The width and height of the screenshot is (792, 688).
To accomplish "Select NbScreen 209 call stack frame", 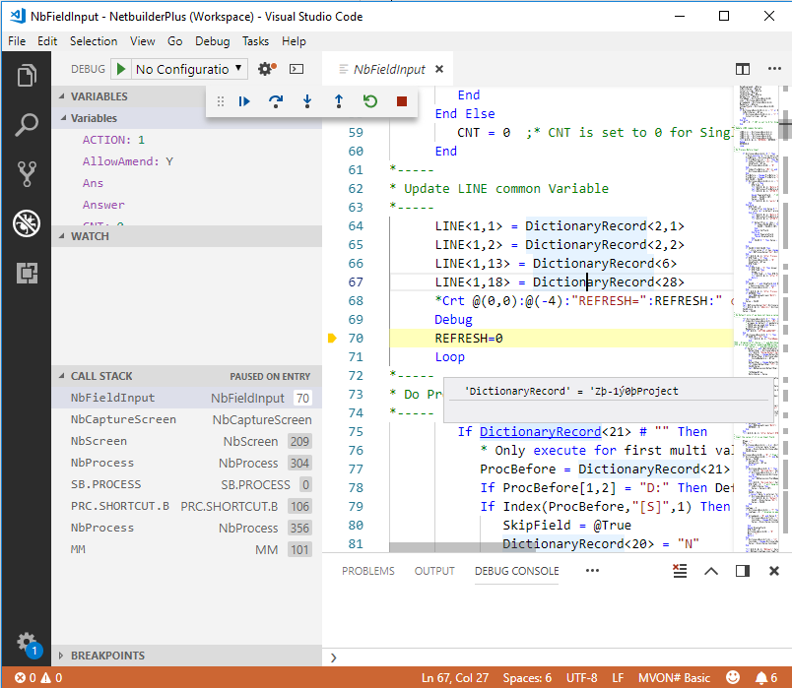I will coord(187,441).
